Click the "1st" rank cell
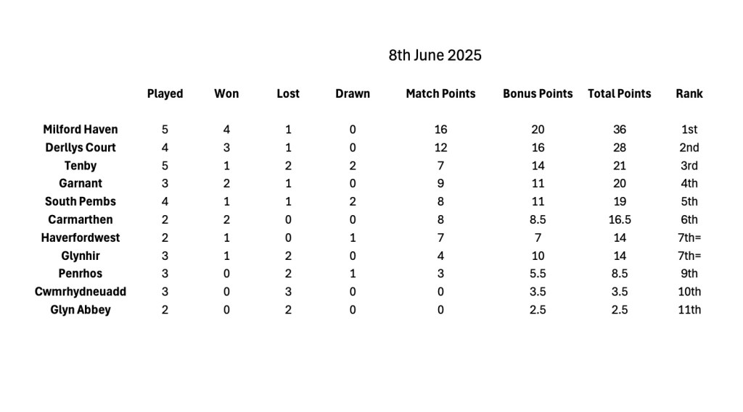743x412 pixels. click(689, 130)
